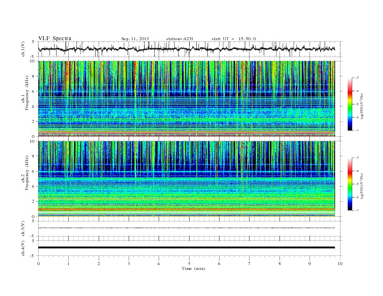
Task: Click the 'station=ATH' label
Action: (x=179, y=39)
